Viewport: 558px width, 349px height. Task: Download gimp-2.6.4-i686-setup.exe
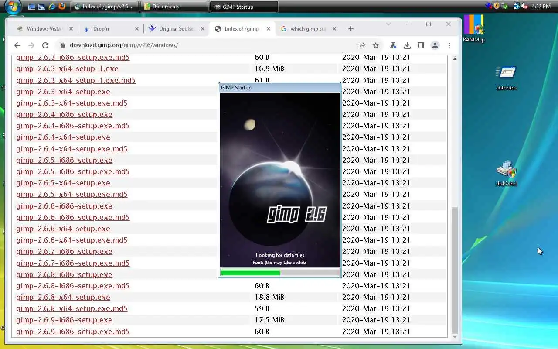(x=64, y=114)
